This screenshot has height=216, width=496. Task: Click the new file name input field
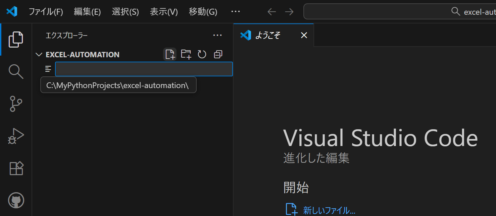[x=144, y=69]
